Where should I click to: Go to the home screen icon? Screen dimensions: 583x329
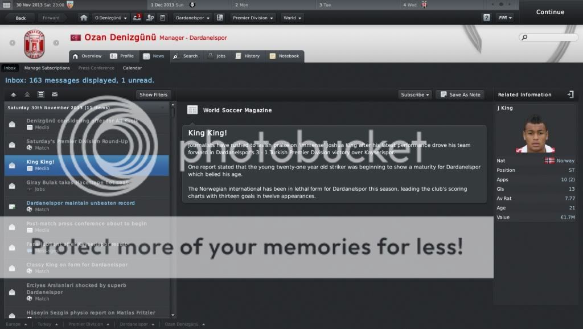[x=84, y=18]
